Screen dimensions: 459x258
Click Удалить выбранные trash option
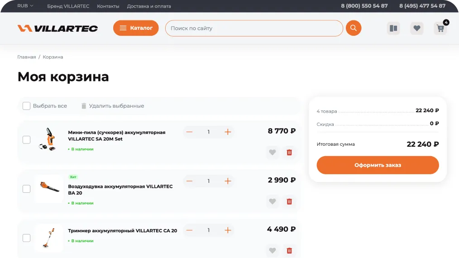pos(113,106)
